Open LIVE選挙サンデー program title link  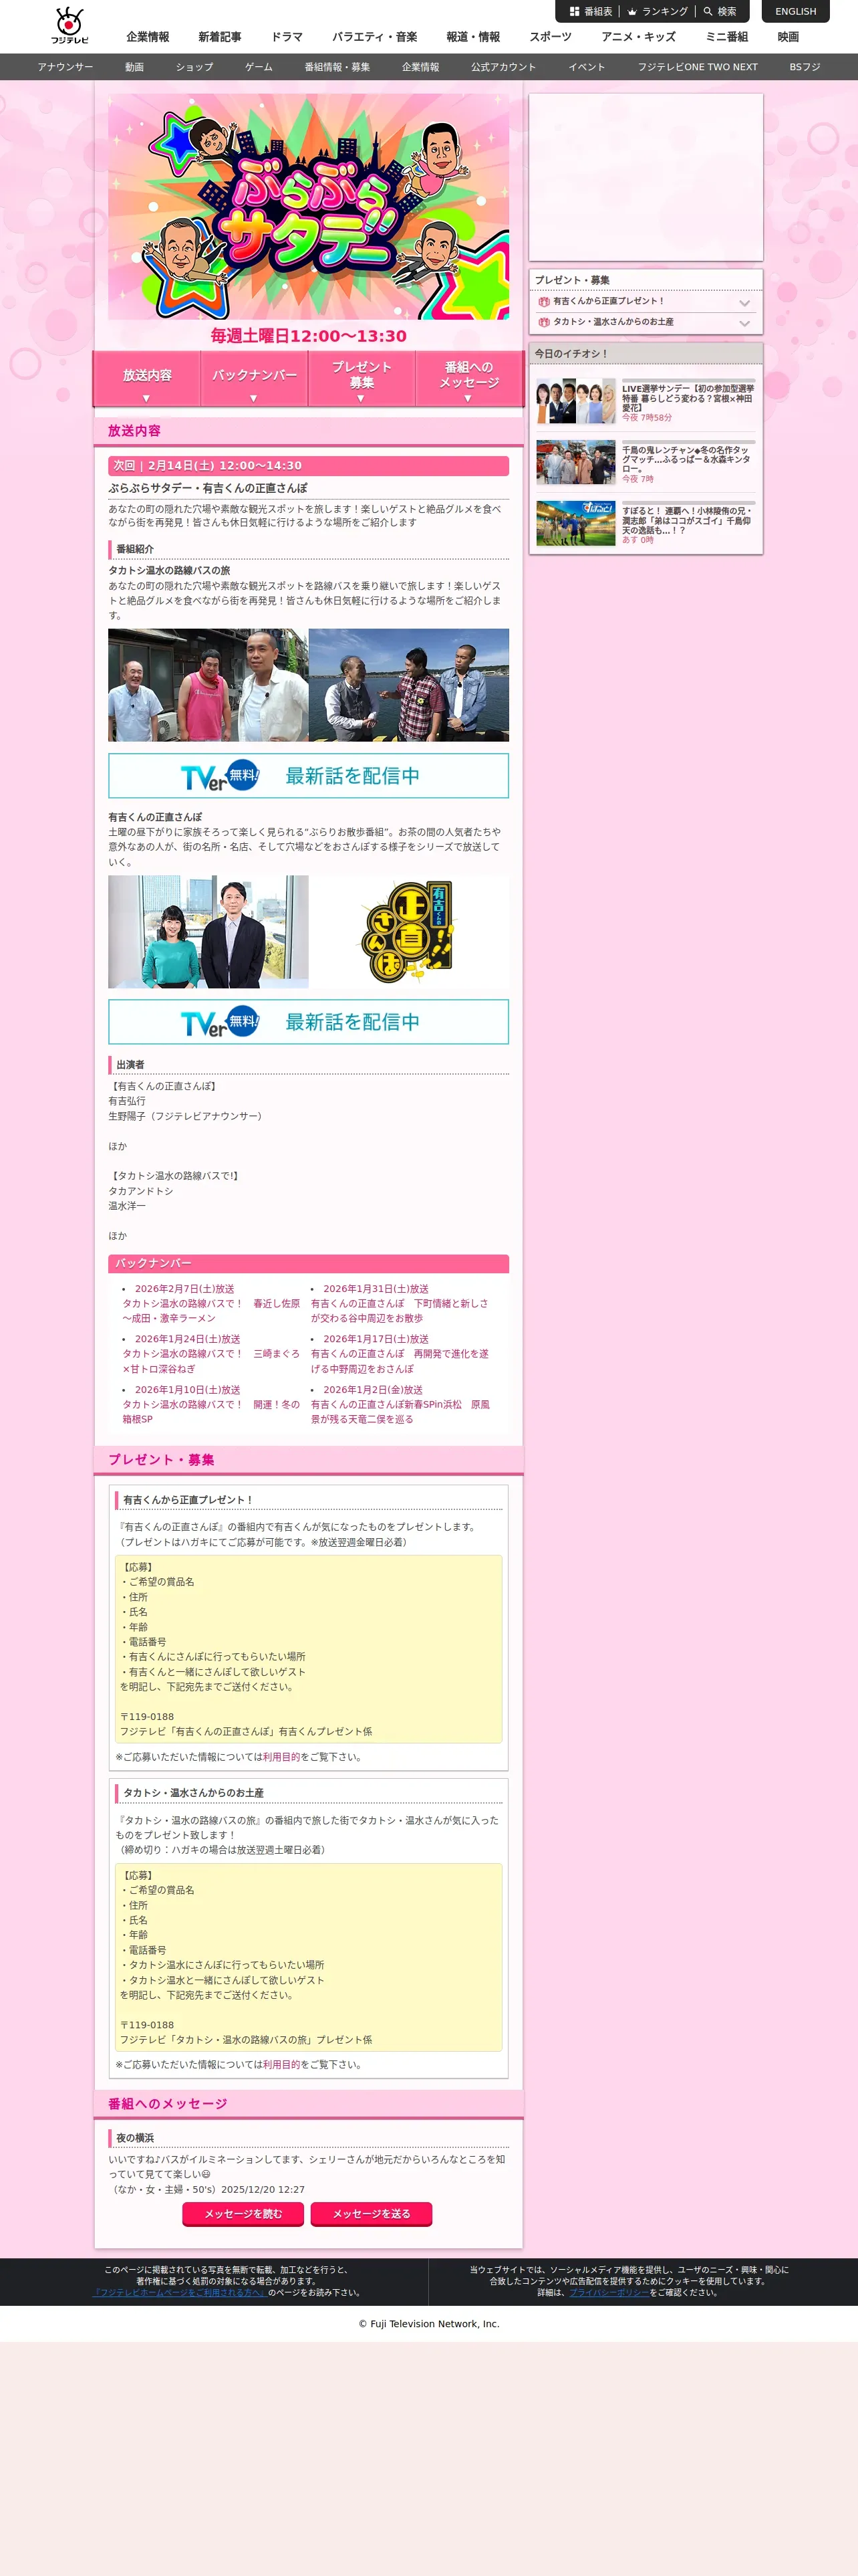point(688,398)
